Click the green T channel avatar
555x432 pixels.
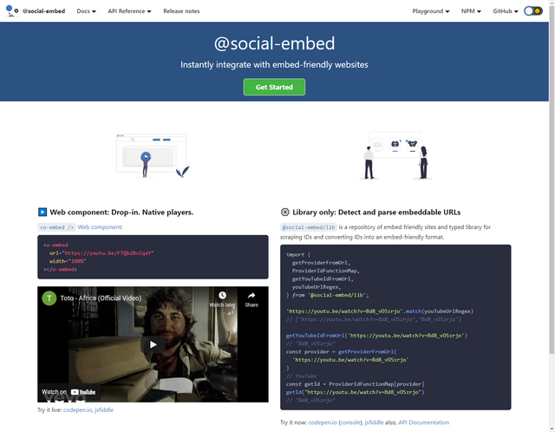pos(49,298)
